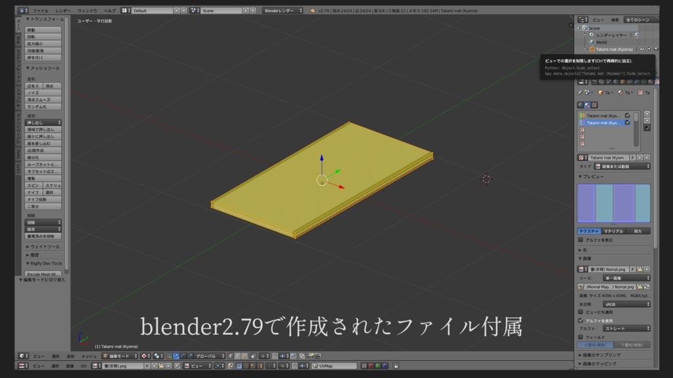Click the rotate manipulator arc icon
The height and width of the screenshot is (378, 673).
(183, 356)
